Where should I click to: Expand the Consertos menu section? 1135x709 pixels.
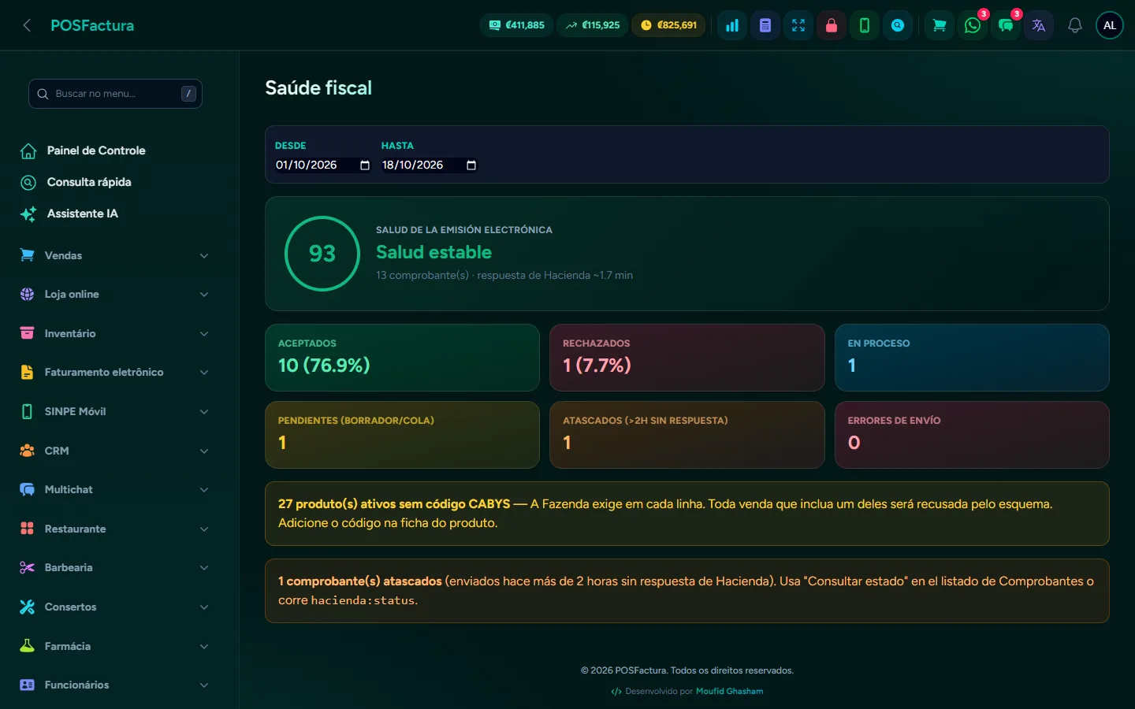coord(115,607)
